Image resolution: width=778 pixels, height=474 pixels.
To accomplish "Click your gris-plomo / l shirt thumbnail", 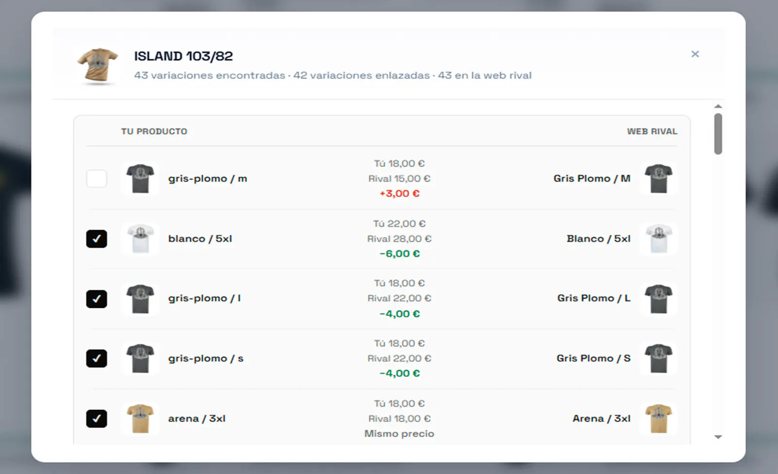I will [140, 299].
